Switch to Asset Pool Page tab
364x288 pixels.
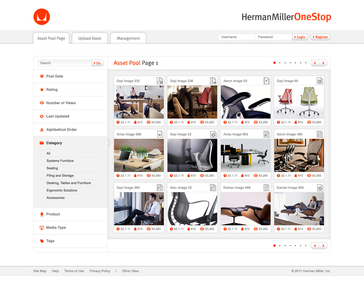(x=51, y=38)
